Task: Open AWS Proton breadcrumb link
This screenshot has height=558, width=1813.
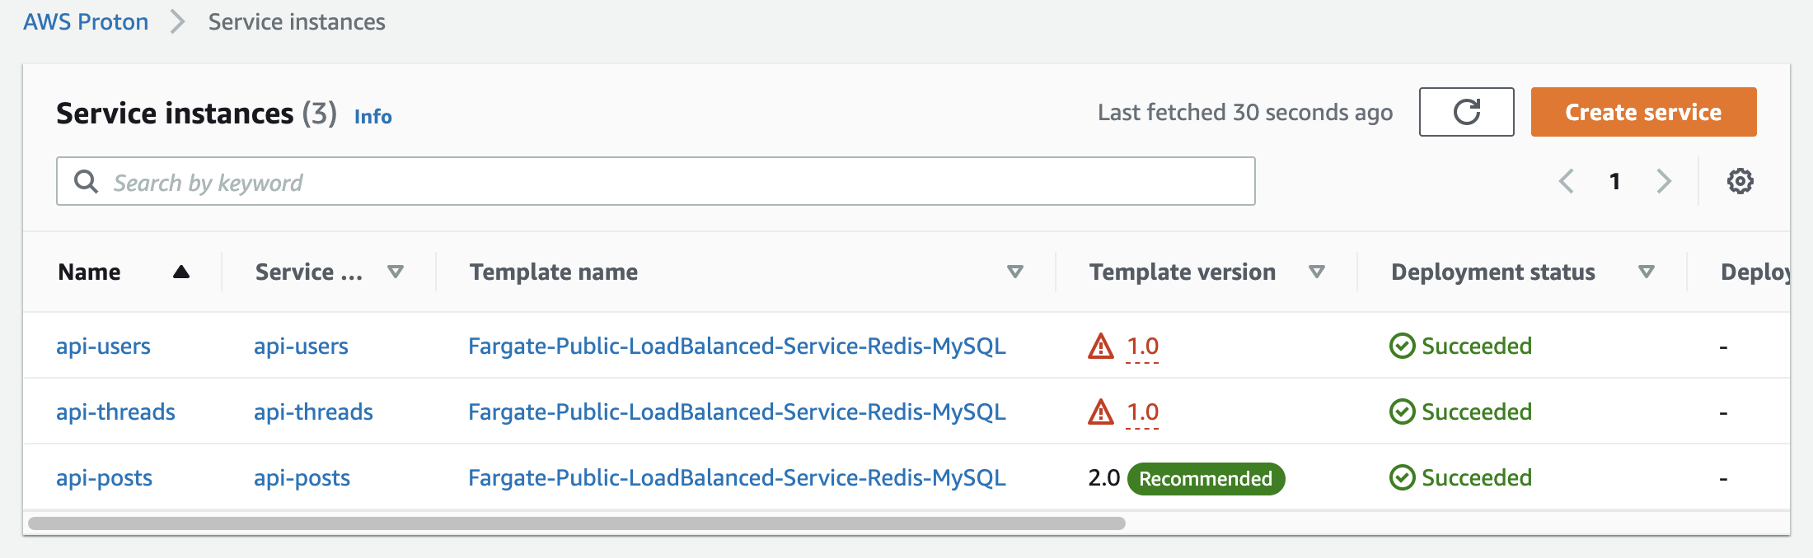Action: (86, 21)
